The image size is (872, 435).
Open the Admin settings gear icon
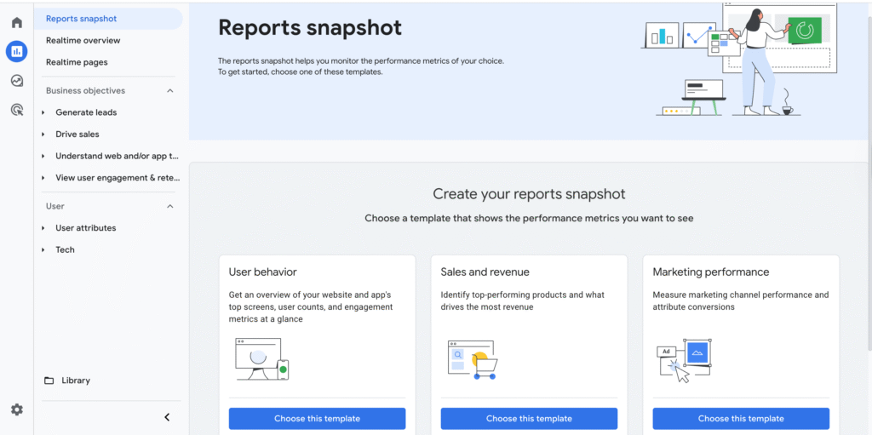point(17,410)
